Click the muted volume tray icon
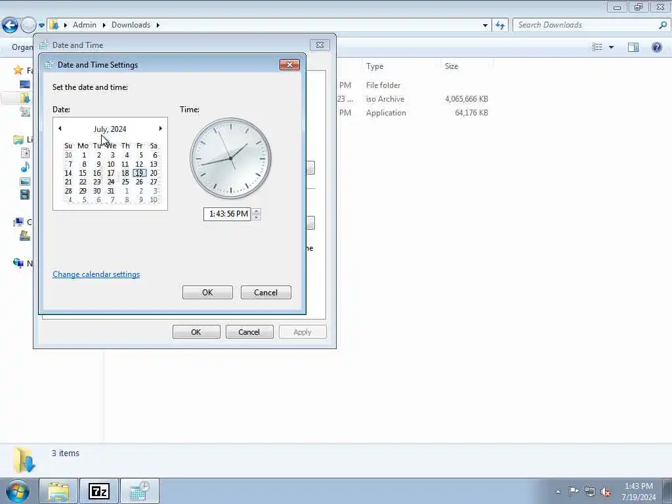 tap(606, 492)
